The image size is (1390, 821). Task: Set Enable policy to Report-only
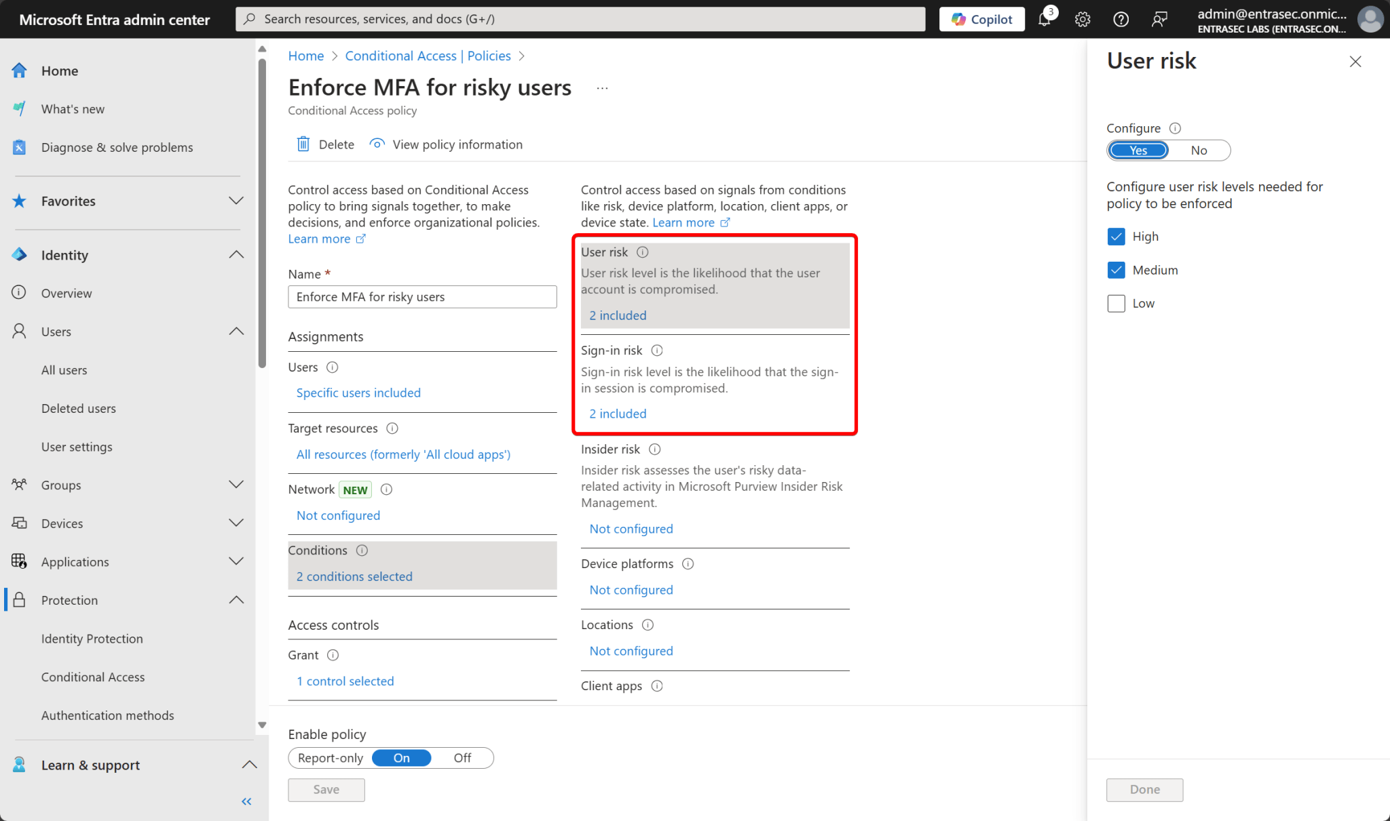[331, 758]
